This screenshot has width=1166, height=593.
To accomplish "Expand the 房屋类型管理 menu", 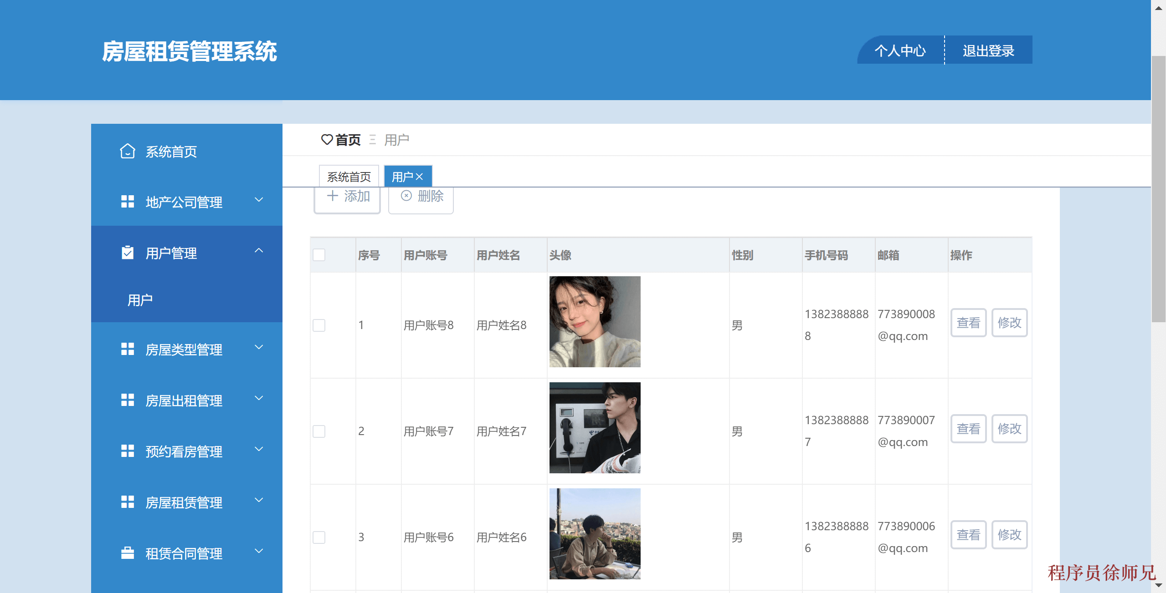I will (259, 348).
